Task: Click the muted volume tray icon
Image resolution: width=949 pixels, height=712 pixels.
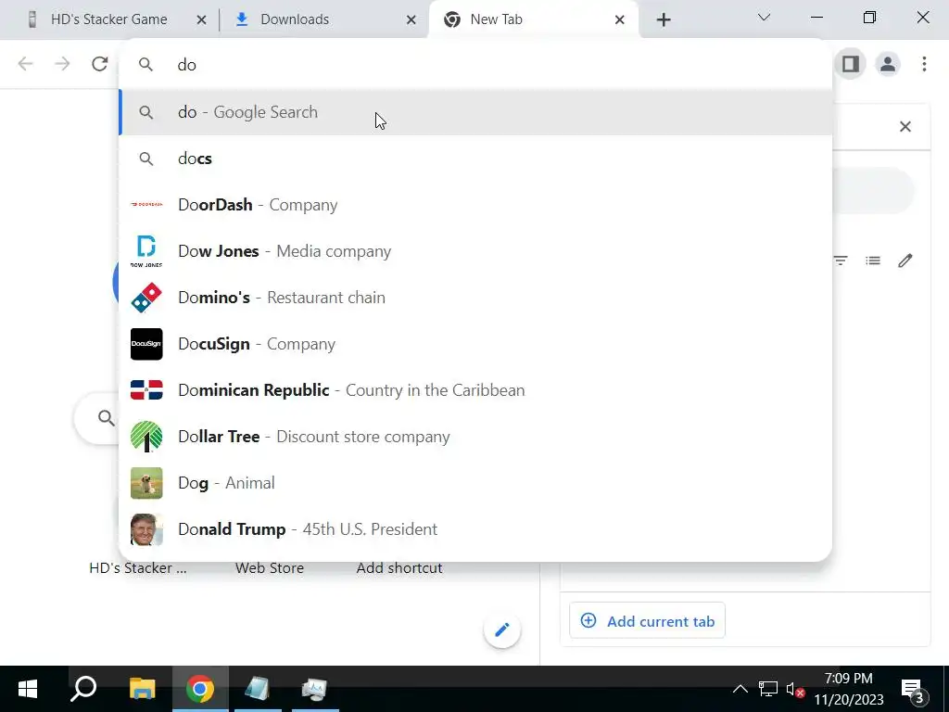Action: coord(794,689)
